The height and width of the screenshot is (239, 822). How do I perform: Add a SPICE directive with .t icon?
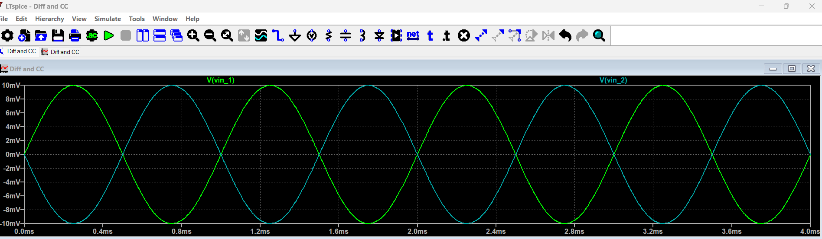point(447,35)
